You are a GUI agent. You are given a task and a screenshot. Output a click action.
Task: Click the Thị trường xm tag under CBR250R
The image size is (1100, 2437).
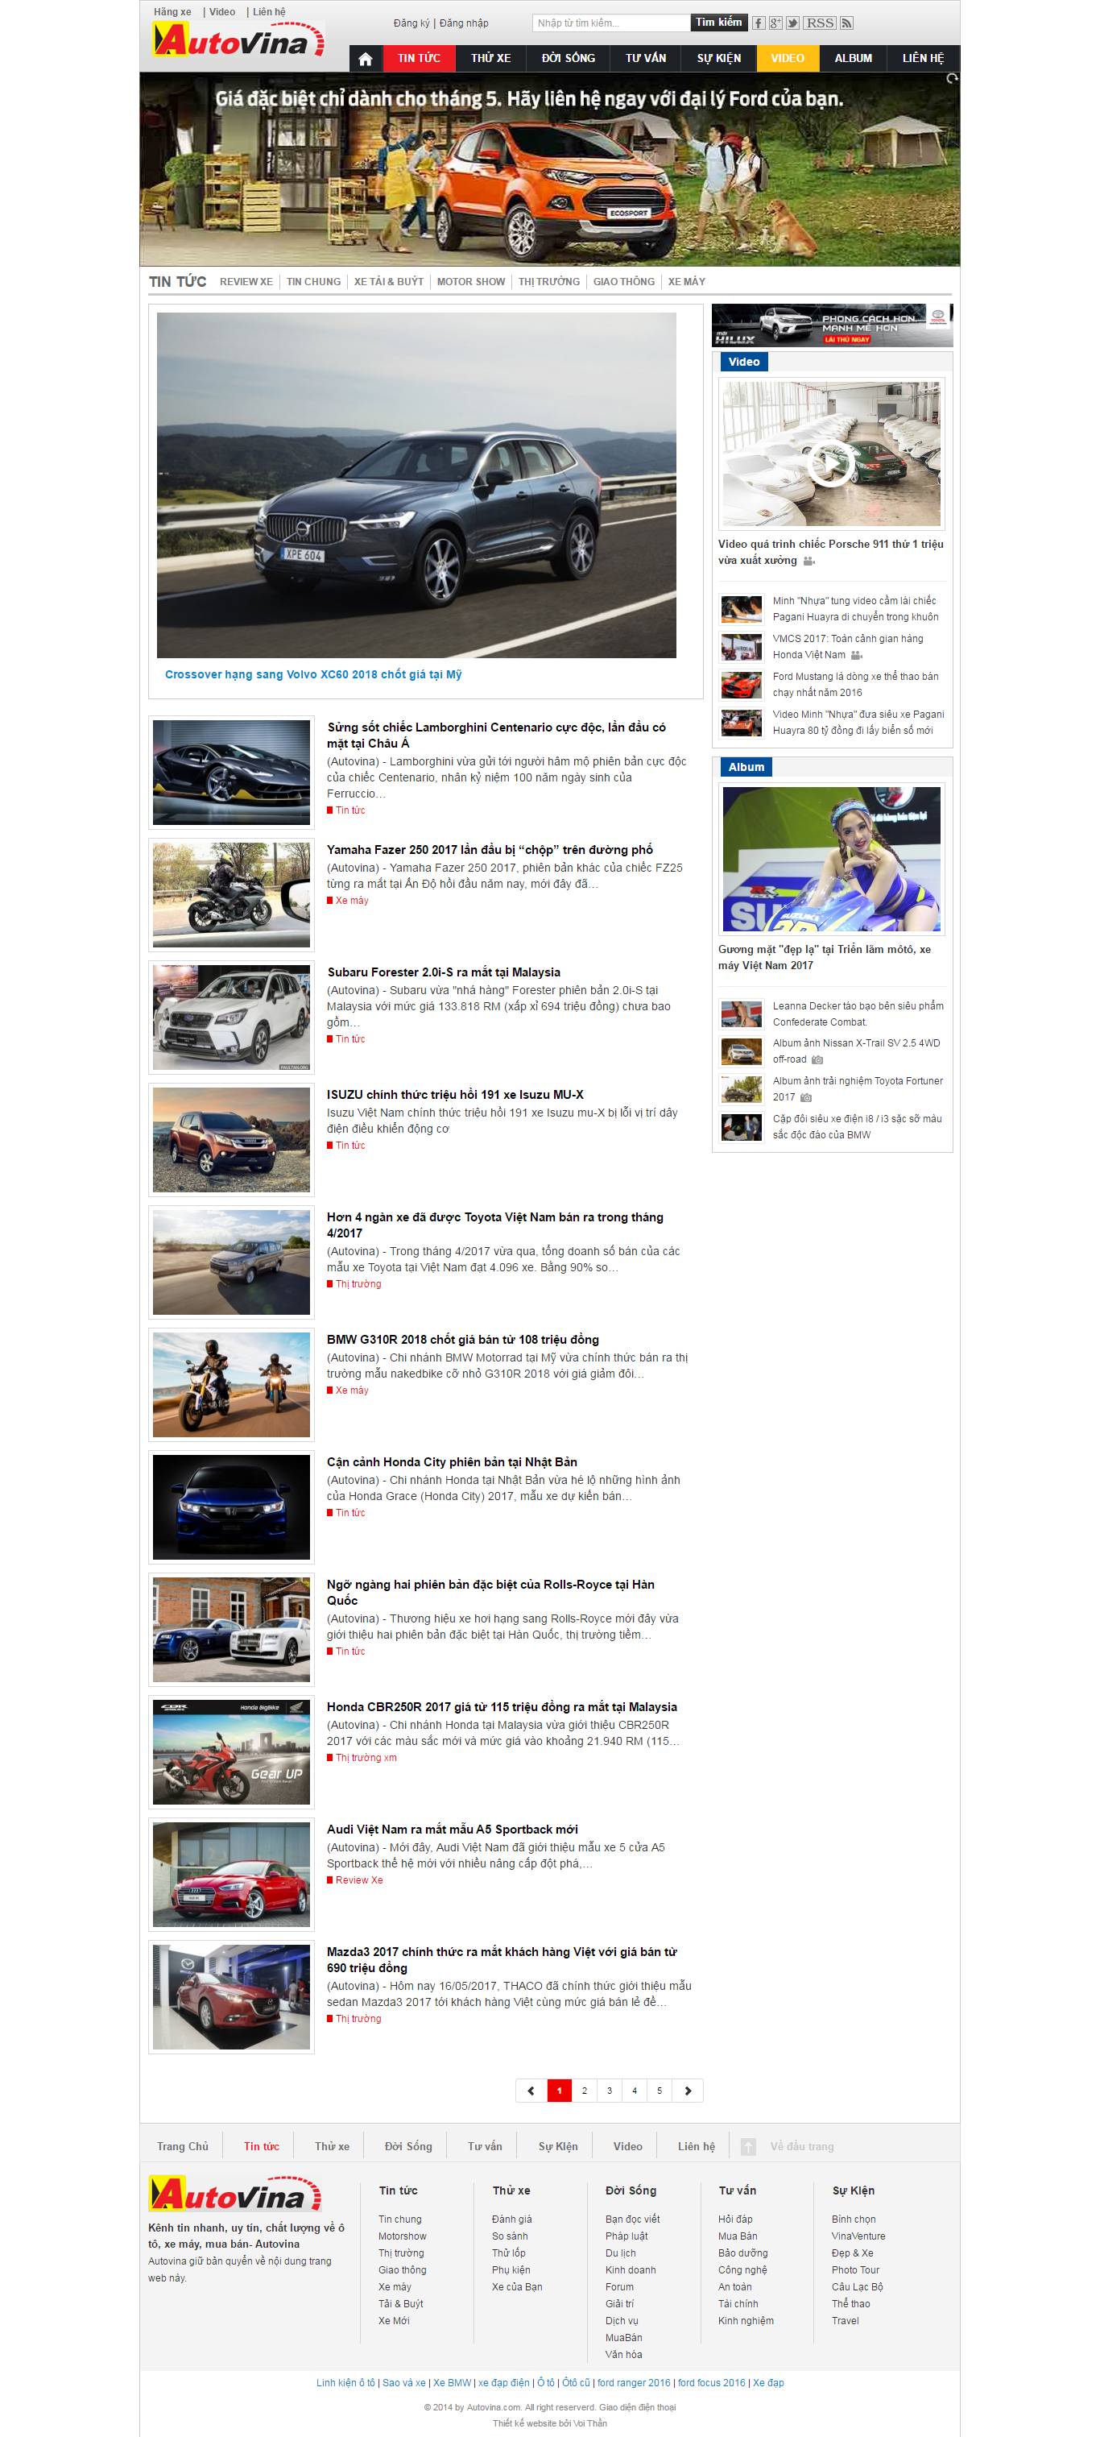366,1758
